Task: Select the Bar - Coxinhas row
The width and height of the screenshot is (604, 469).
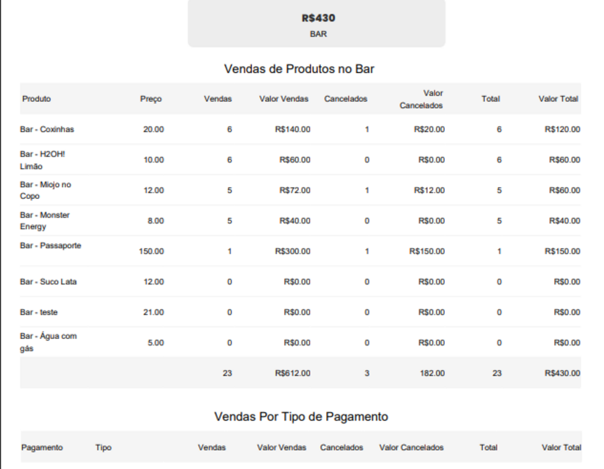Action: click(301, 129)
